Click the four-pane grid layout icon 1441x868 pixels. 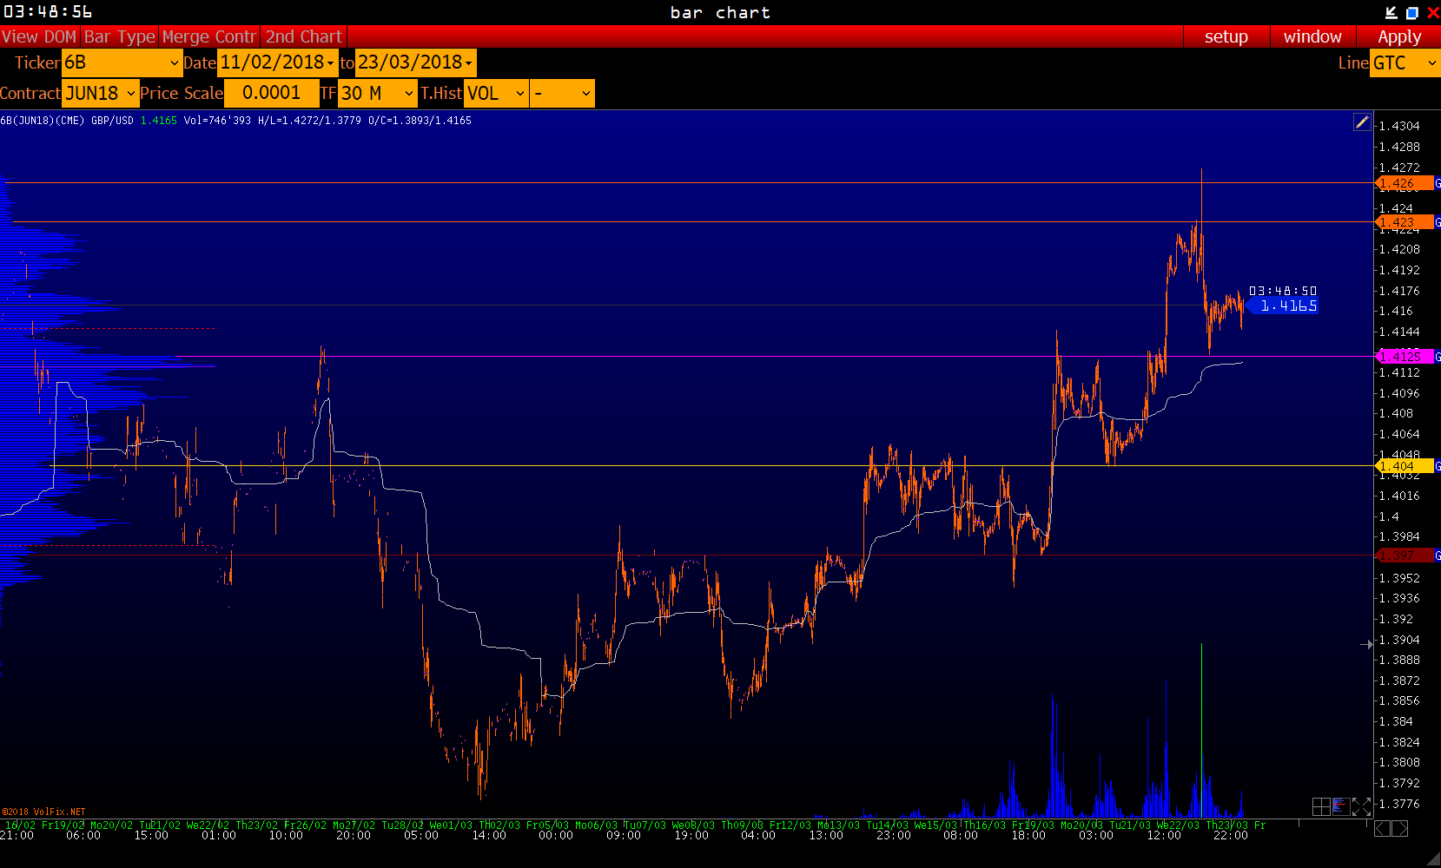(1321, 806)
